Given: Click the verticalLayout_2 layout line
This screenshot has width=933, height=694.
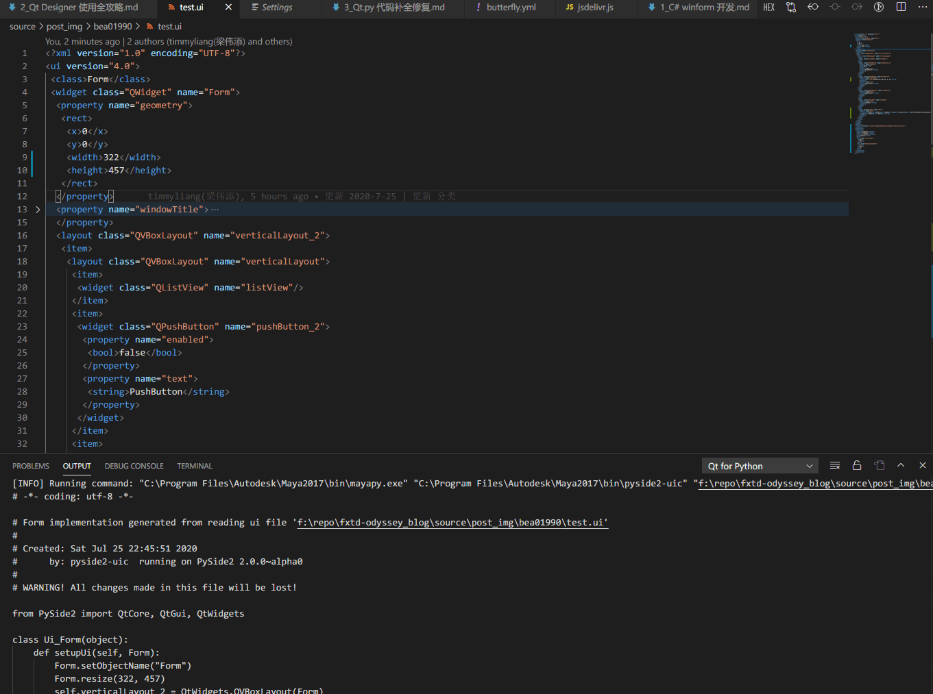Looking at the screenshot, I should [x=193, y=236].
